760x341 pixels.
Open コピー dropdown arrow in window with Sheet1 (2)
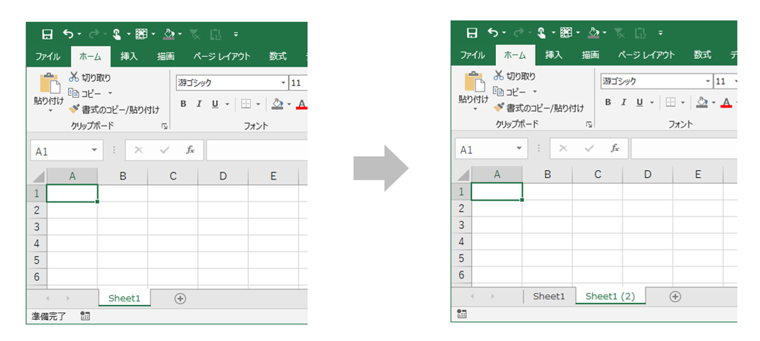(x=535, y=91)
